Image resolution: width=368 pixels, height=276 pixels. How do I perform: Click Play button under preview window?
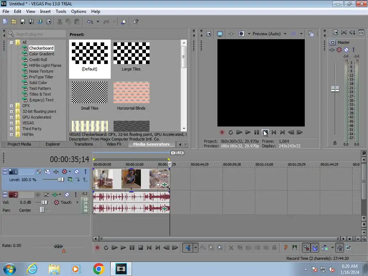point(248,132)
